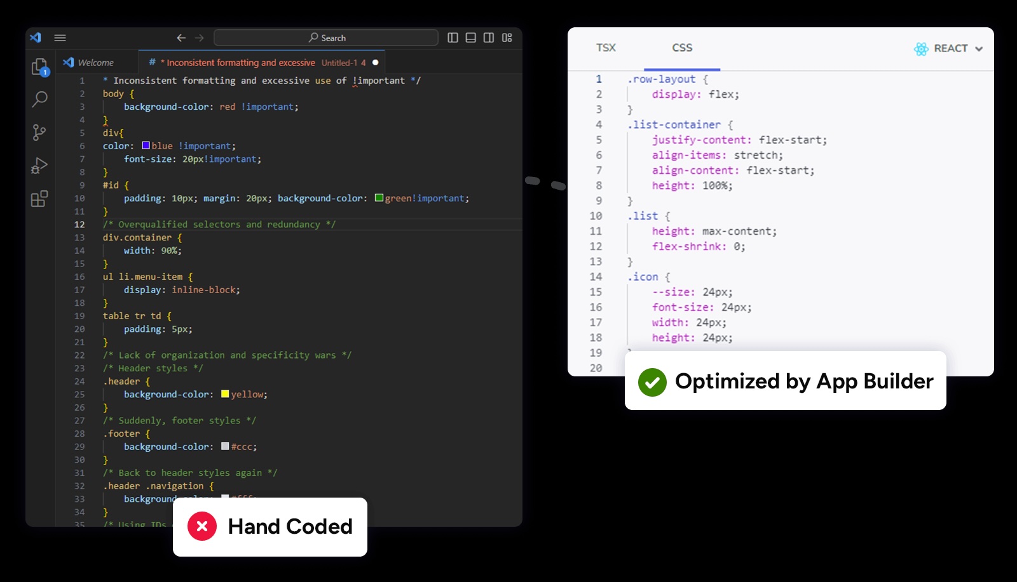Open the Customize Layout options

pyautogui.click(x=507, y=38)
